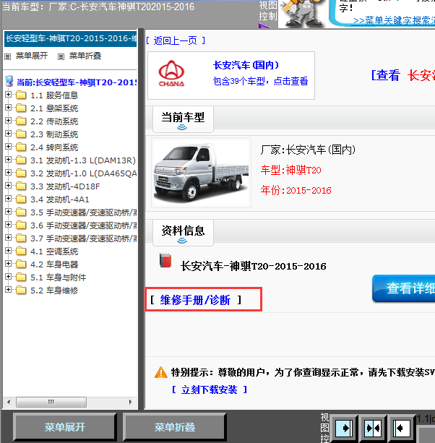
Task: Select the 长安轻型车-神骐T20-2015-2016 tab
Action: click(71, 38)
